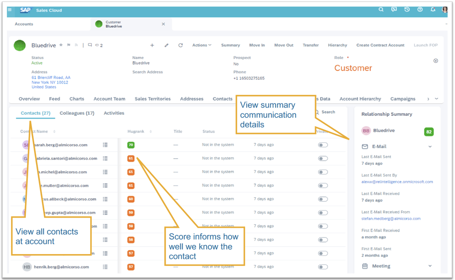
Task: Click the feed follow icon beside Bluedrive
Action: tap(76, 45)
